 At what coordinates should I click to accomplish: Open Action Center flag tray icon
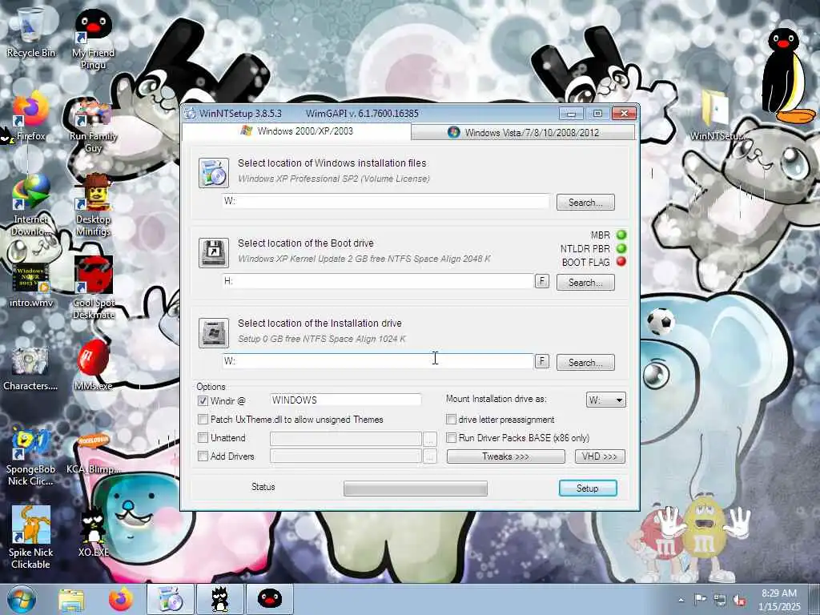pos(700,599)
